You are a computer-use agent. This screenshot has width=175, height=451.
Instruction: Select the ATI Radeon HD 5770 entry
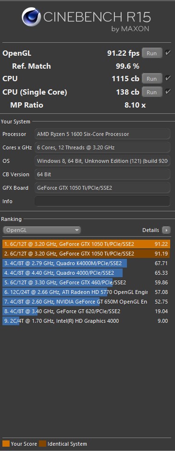[86, 292]
